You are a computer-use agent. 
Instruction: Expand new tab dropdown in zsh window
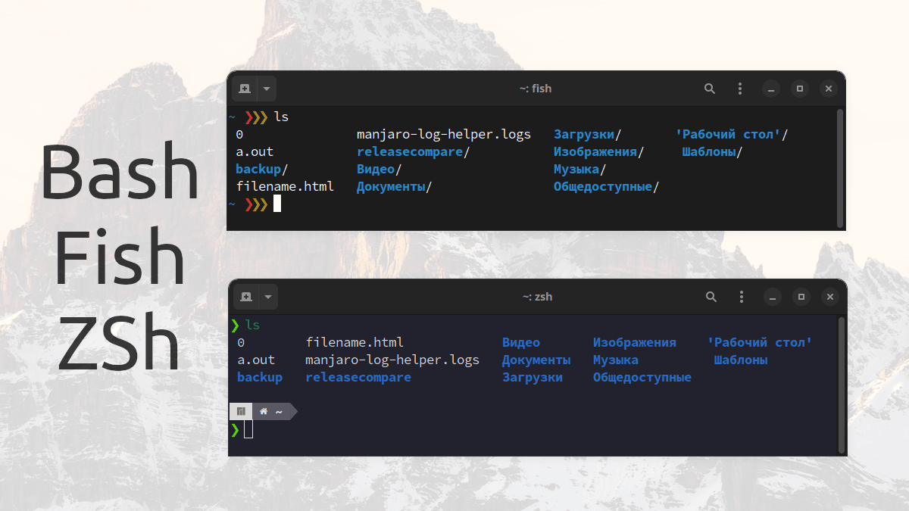268,297
